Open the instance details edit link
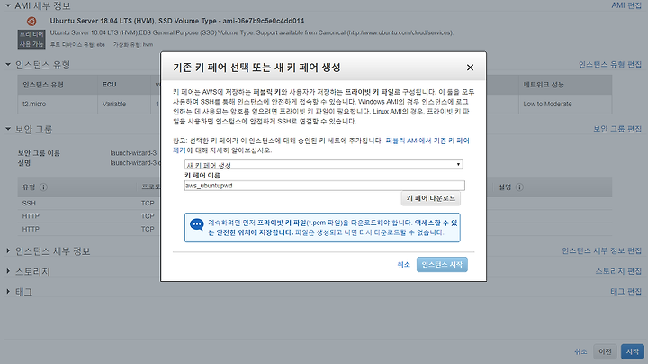Image resolution: width=648 pixels, height=364 pixels. (x=602, y=251)
